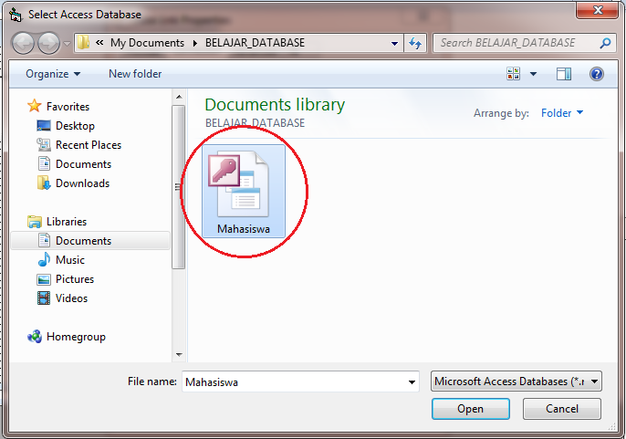
Task: Click the Documents library heading
Action: click(275, 105)
